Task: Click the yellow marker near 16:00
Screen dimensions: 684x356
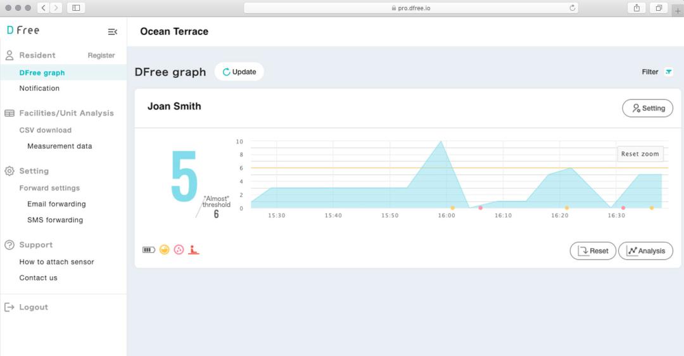Action: 452,208
